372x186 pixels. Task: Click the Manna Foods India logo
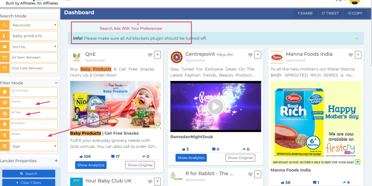coord(277,57)
